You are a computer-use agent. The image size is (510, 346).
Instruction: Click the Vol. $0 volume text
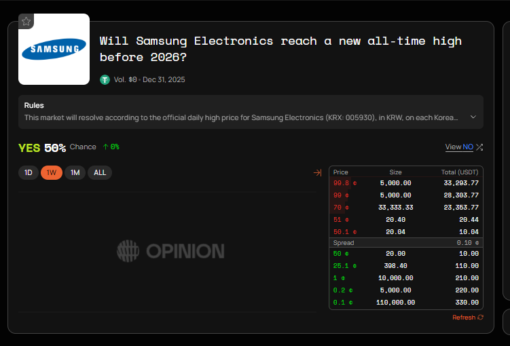[x=125, y=79]
